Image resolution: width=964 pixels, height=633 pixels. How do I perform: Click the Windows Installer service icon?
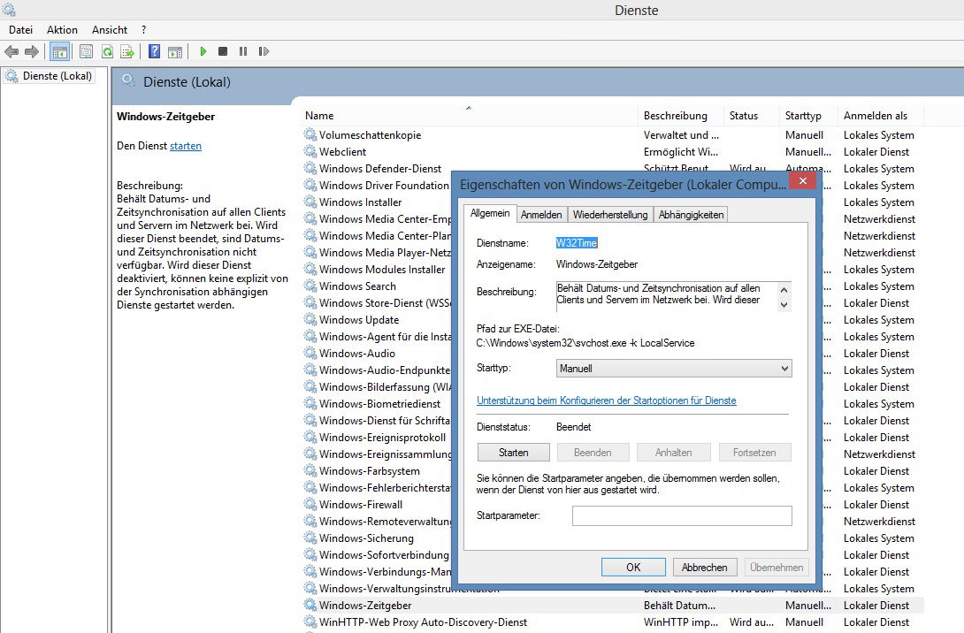click(310, 202)
